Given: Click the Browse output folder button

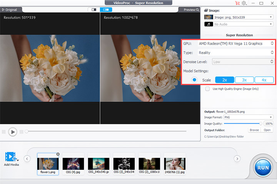Looking at the screenshot, I should (254, 130).
